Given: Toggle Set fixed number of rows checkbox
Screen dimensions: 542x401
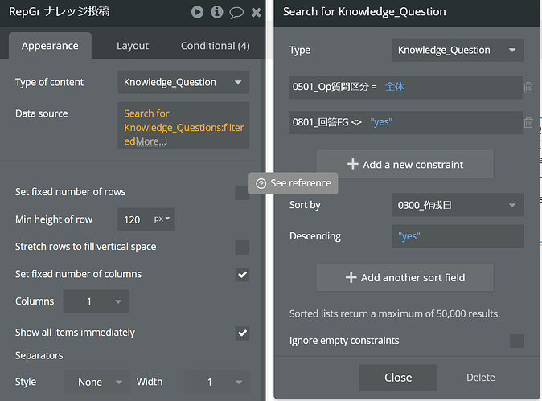Looking at the screenshot, I should 242,192.
